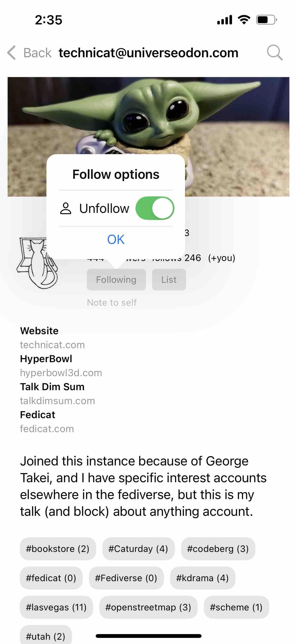Screen dimensions: 297x644
Task: Select the #bookstore hashtag chip
Action: [58, 549]
